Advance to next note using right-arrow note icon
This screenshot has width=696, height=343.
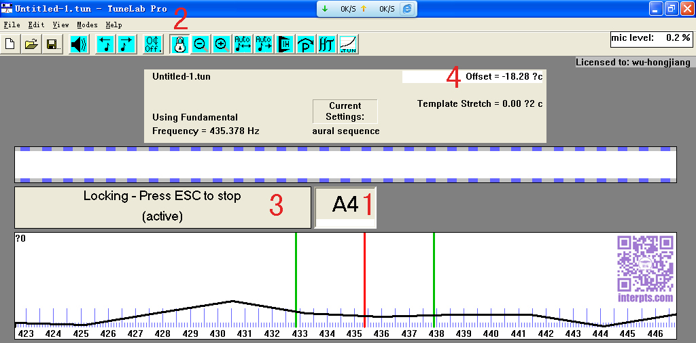click(x=126, y=45)
